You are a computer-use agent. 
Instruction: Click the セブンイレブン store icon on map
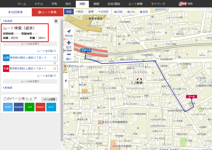[84, 91]
